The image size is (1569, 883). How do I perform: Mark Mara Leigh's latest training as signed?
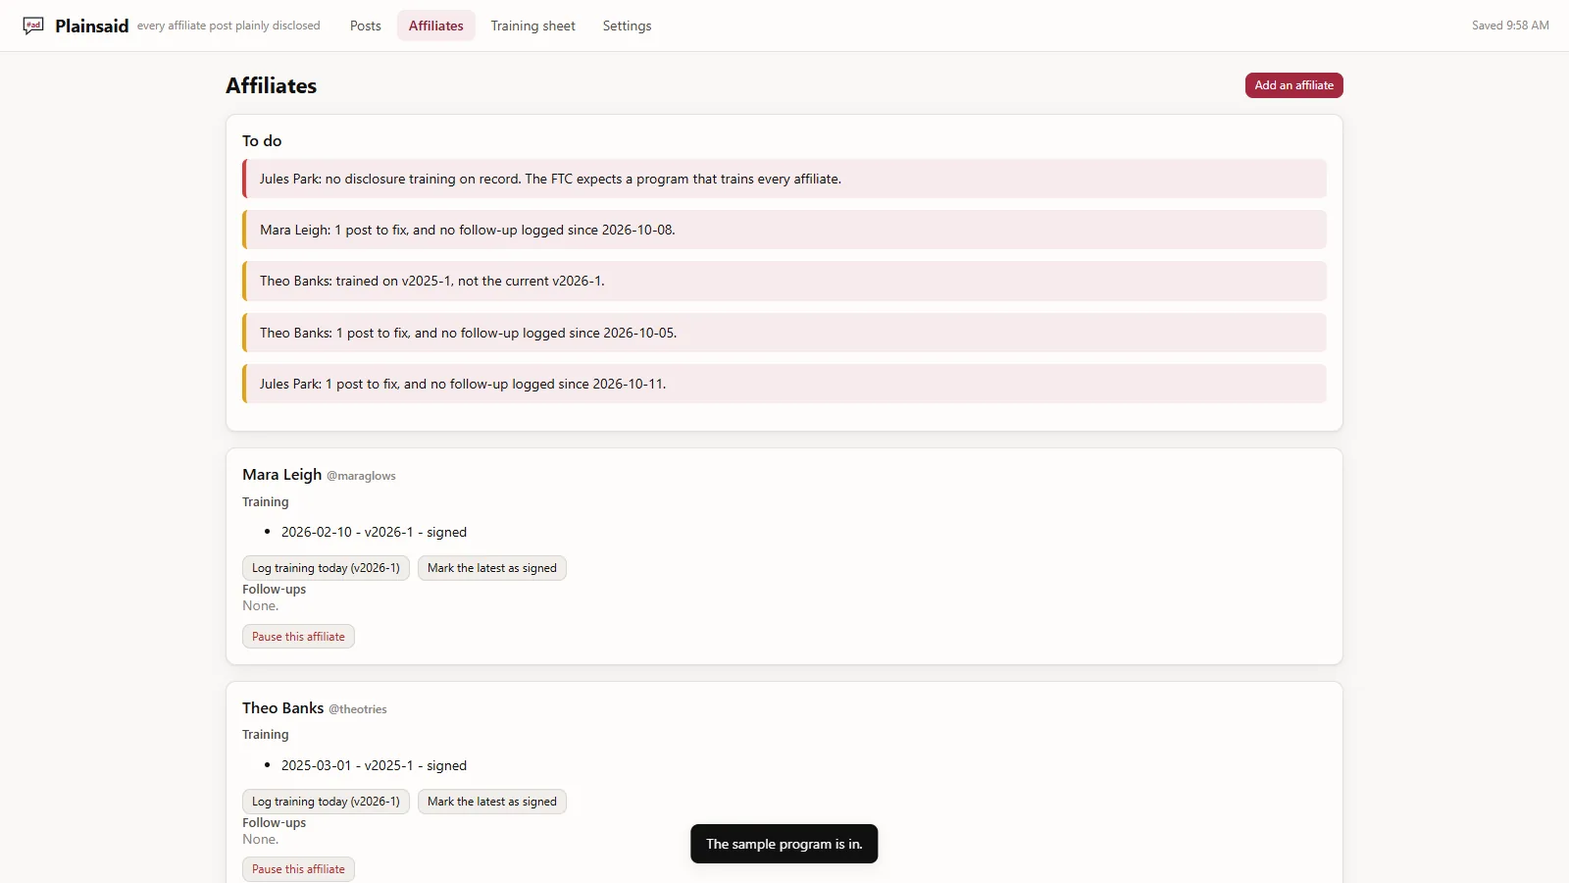click(492, 568)
